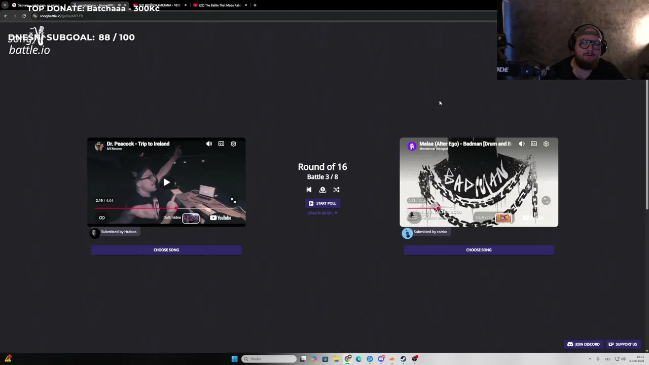Expand Malaa Badman video to fullscreen
The height and width of the screenshot is (365, 649).
click(546, 201)
